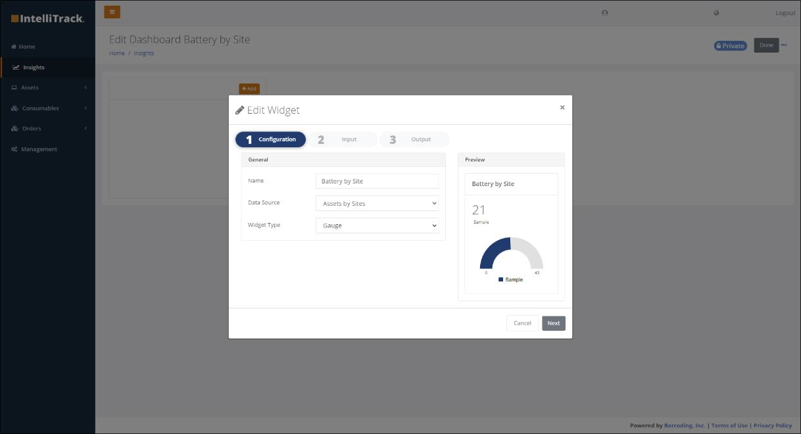
Task: Click the Insights breadcrumb link
Action: (144, 53)
